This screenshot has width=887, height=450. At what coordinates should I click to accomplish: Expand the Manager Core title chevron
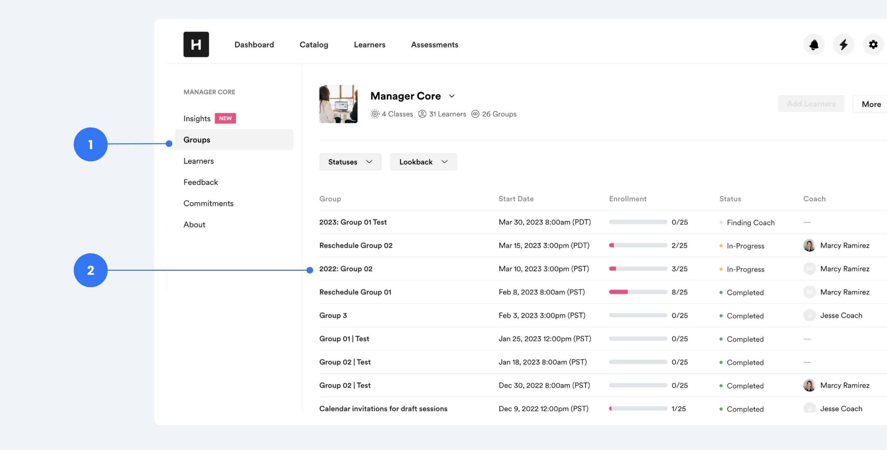(452, 96)
